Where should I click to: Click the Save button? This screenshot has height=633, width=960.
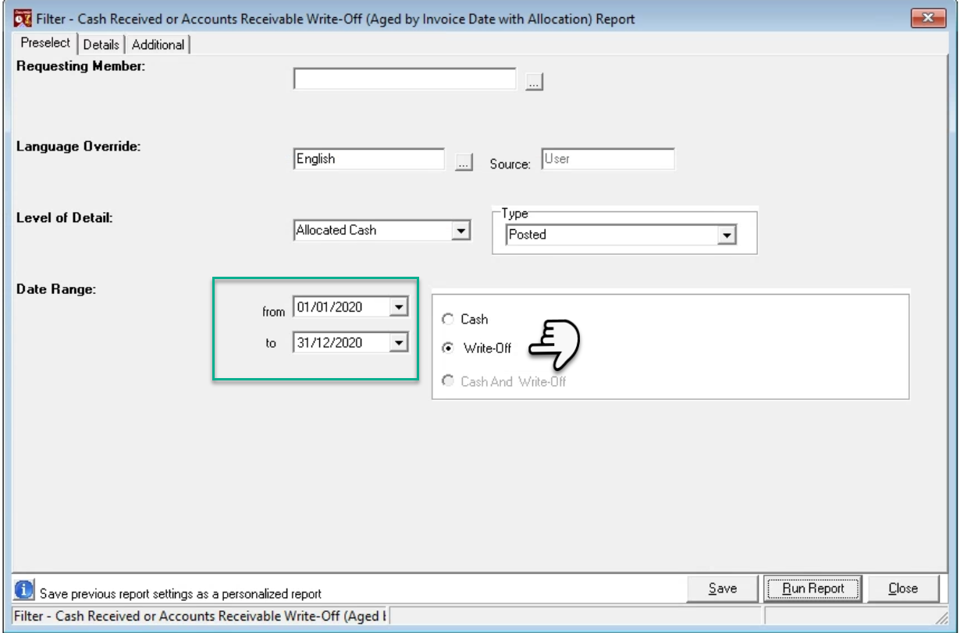click(x=723, y=589)
